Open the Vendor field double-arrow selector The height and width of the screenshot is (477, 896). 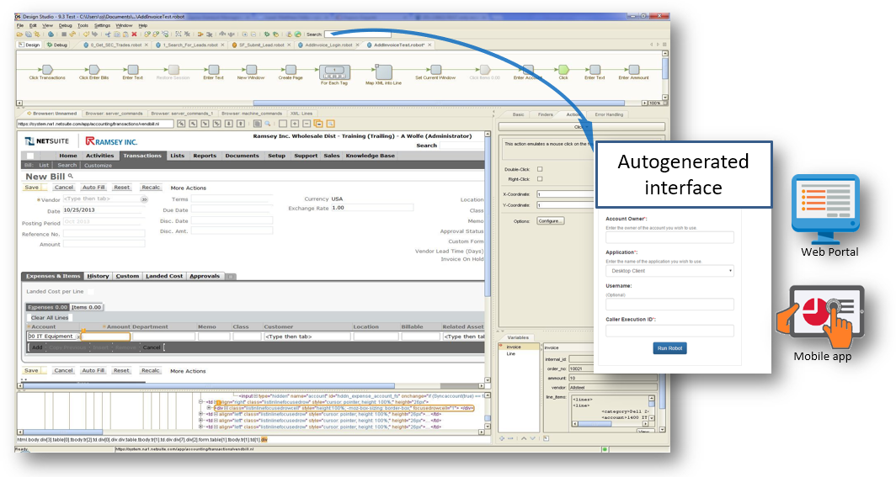pos(144,199)
